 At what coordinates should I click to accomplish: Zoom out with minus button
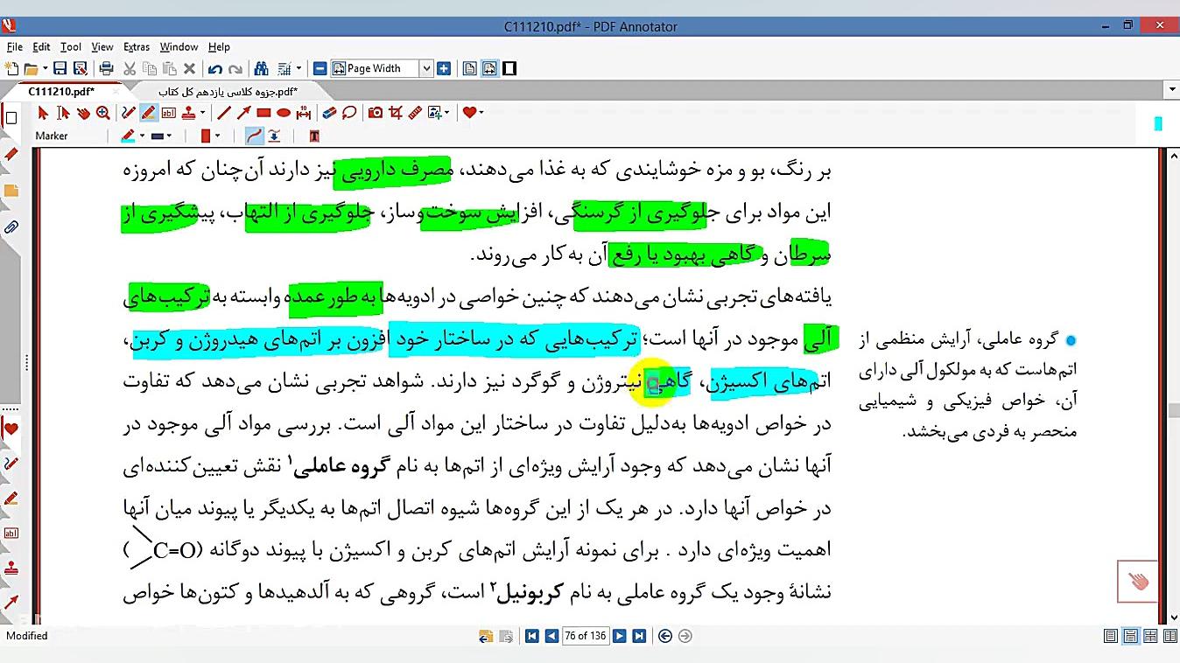click(x=320, y=68)
